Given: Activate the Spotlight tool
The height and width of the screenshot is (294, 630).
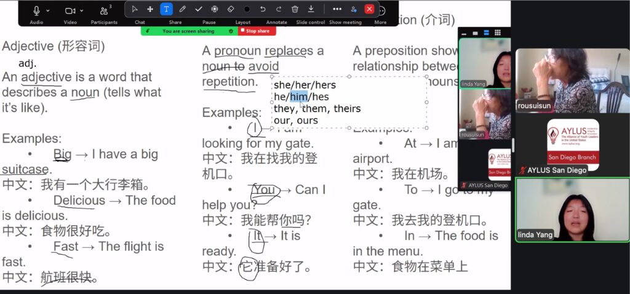Looking at the screenshot, I should (x=215, y=9).
